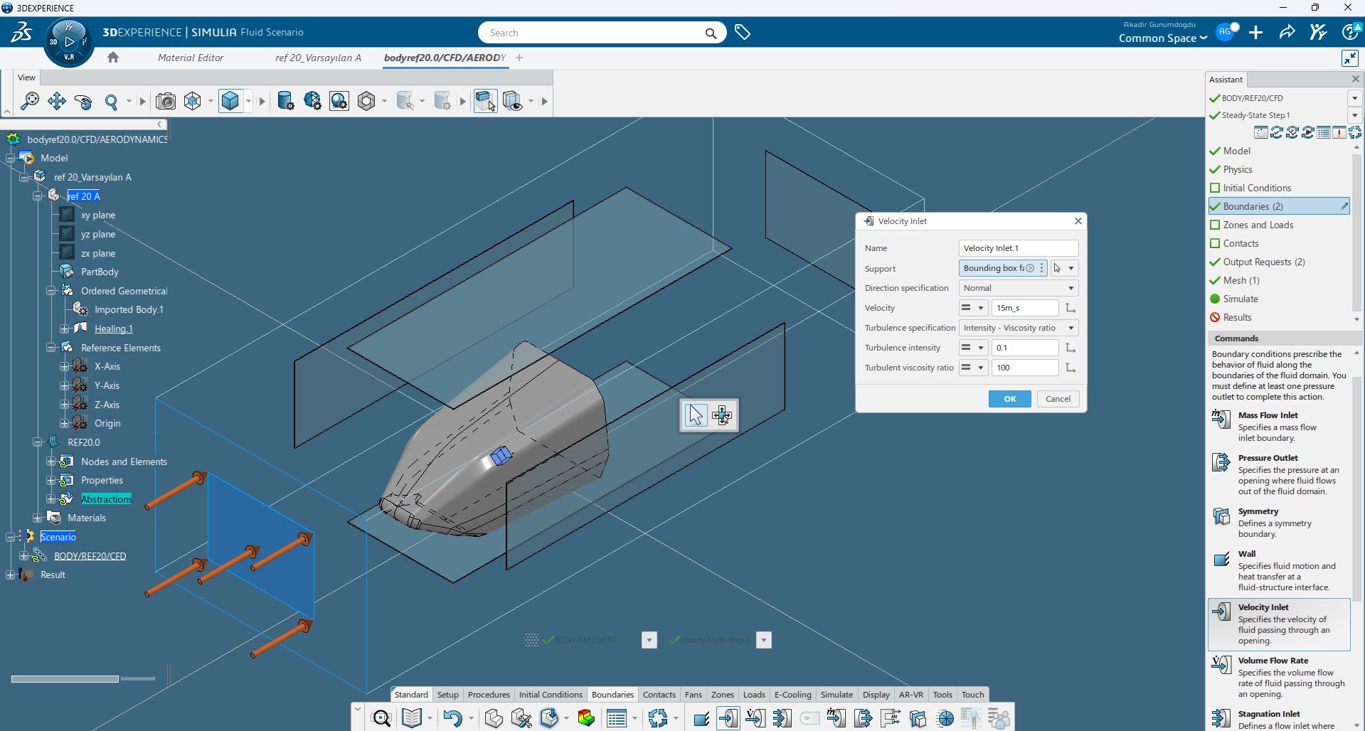Click the Symmetry command in Assistant
Screen dimensions: 1365x731
[1279, 523]
